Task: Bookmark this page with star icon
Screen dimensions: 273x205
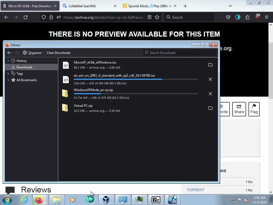Action: [157, 17]
